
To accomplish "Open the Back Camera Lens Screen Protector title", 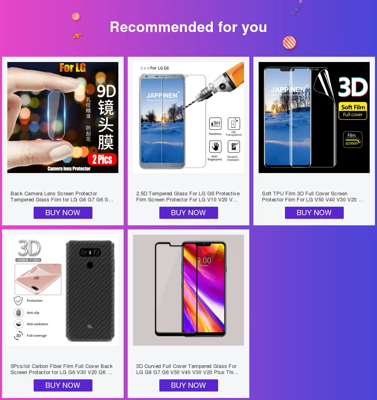I will (62, 197).
